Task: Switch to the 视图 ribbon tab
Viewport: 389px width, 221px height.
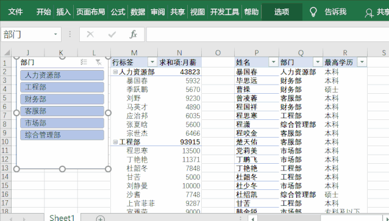Action: (197, 12)
